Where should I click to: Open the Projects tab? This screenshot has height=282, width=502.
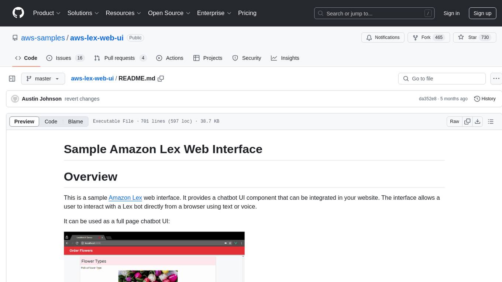coord(208,58)
